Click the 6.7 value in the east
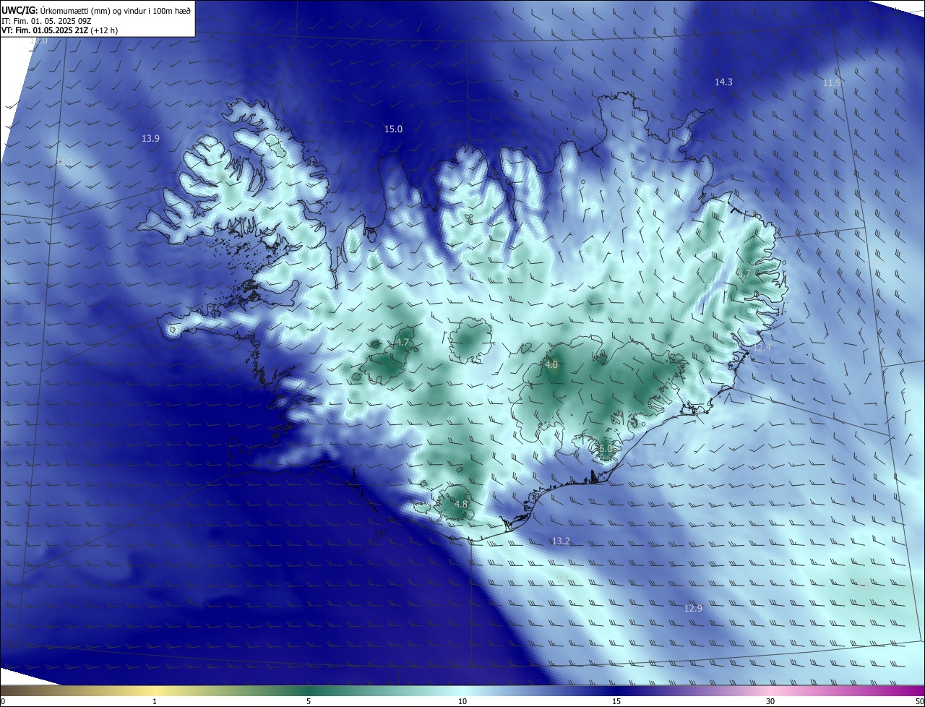 click(744, 274)
